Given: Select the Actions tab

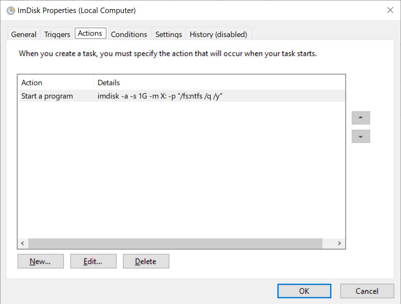Looking at the screenshot, I should tap(90, 33).
